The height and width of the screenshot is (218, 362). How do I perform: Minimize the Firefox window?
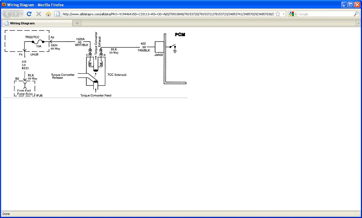[344, 5]
